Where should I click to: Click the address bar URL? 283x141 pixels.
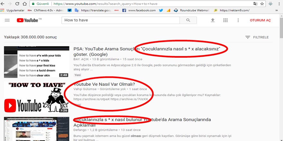[x=105, y=4]
